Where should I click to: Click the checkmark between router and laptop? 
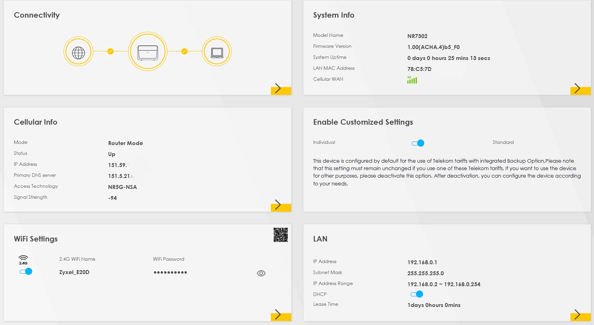184,51
